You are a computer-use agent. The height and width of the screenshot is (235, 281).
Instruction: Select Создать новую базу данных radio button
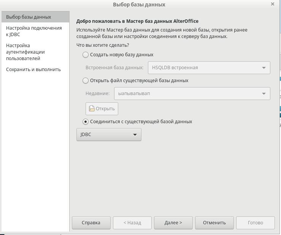coord(86,55)
